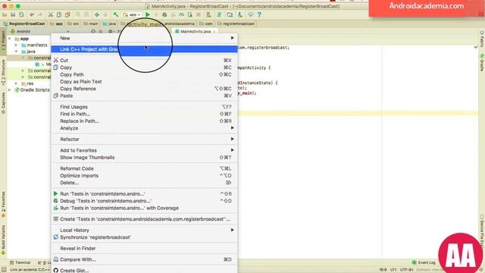
Task: Click the RegisterBroadCast breadcrumb
Action: (24, 24)
